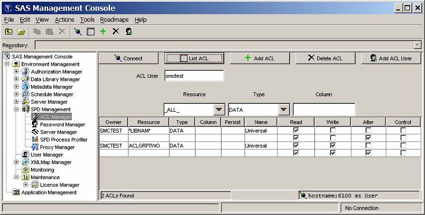Image resolution: width=425 pixels, height=215 pixels.
Task: Toggle Alter checkbox below *LIBNAM* row
Action: click(x=368, y=138)
